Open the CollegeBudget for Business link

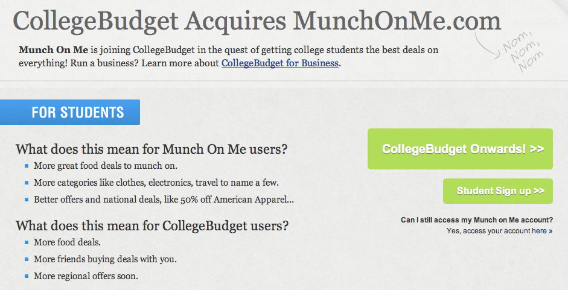click(280, 63)
